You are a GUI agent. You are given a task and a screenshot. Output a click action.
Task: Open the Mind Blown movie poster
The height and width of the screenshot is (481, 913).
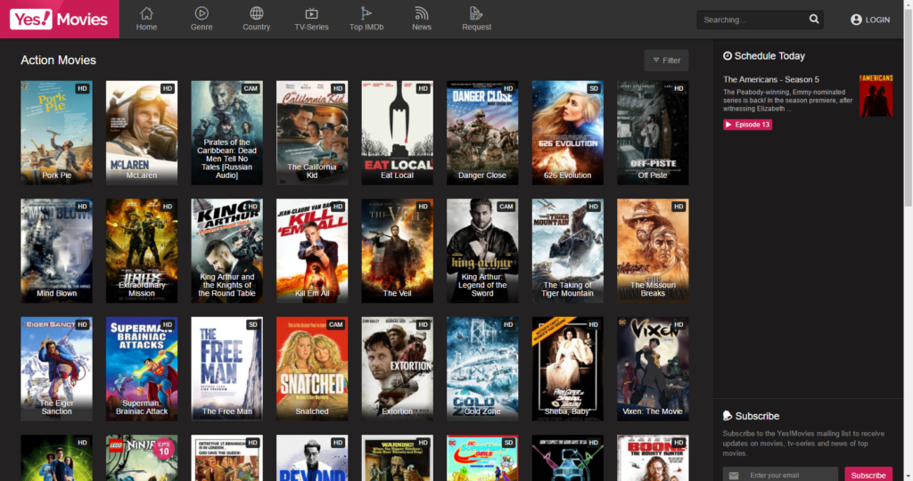56,250
